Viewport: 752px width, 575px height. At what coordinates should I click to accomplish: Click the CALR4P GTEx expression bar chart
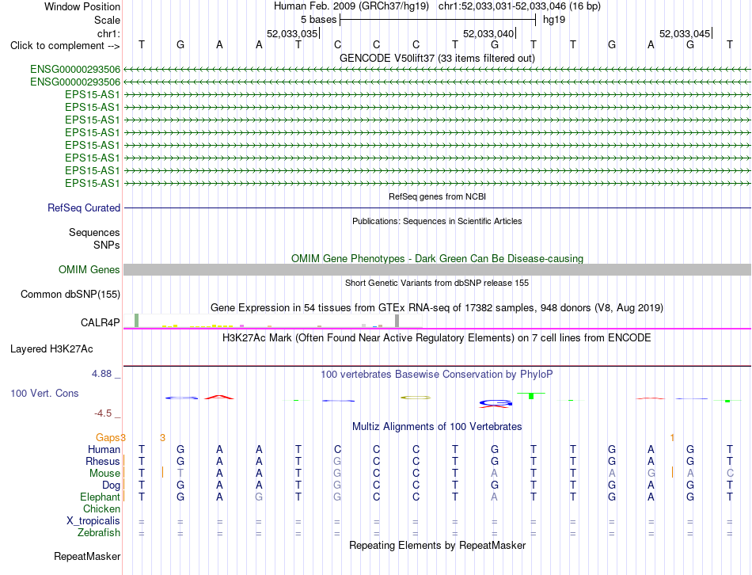273,321
